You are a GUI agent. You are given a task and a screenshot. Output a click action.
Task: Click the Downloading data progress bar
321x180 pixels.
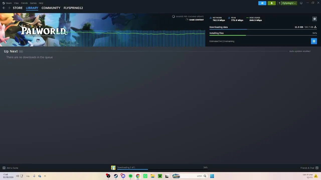pos(263,29)
